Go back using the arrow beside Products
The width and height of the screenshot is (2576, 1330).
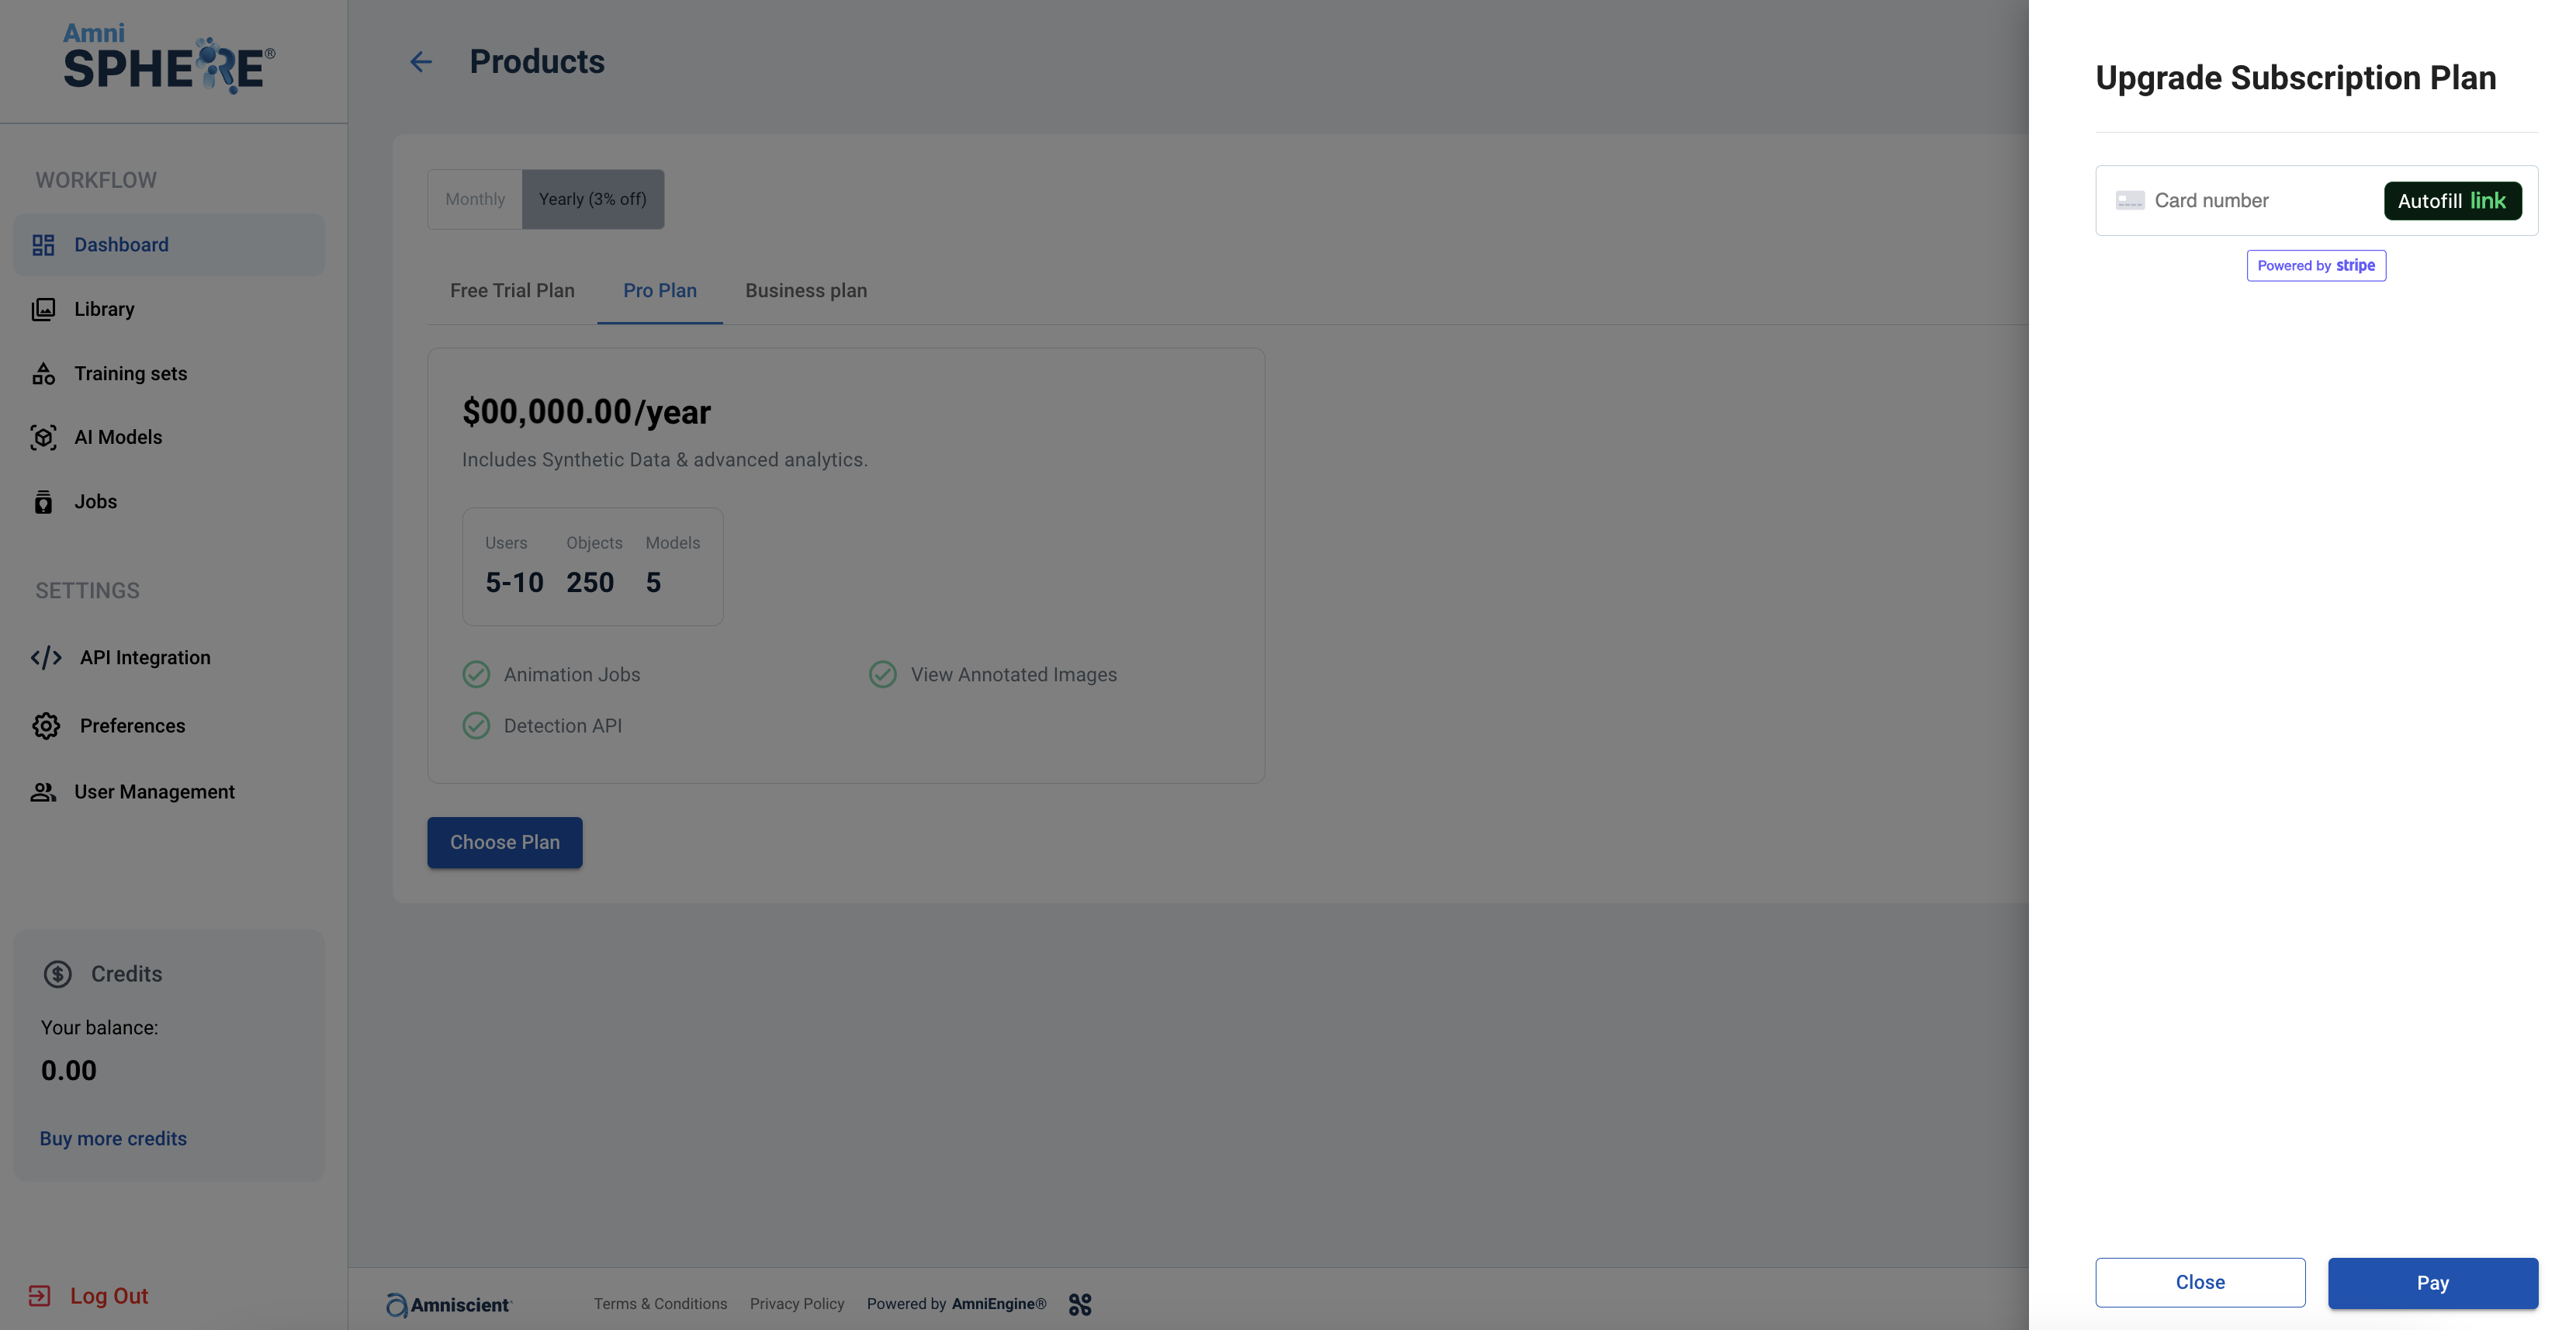[x=421, y=62]
